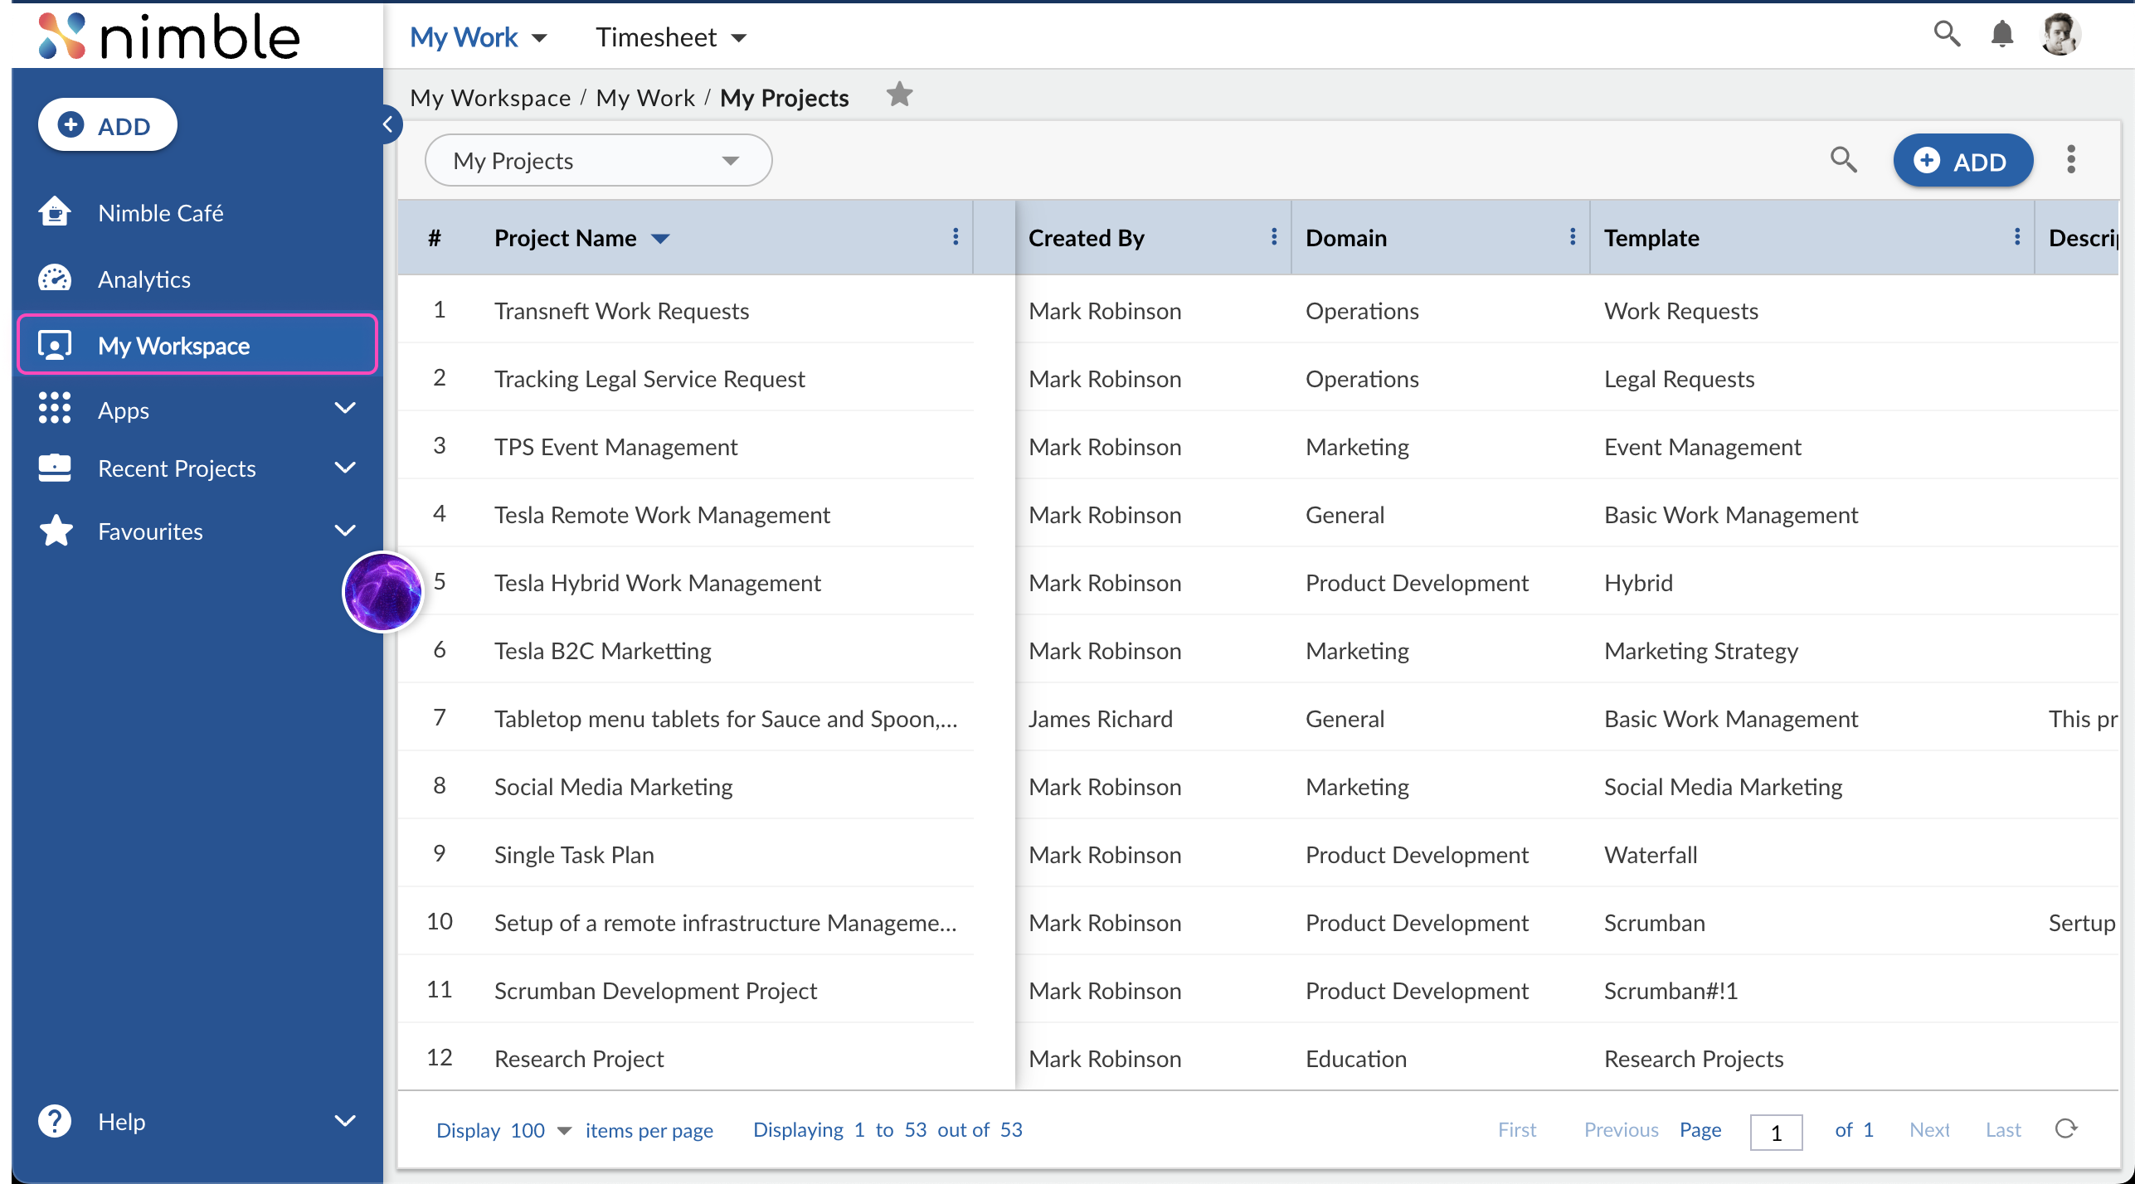Open the Timesheet menu
The width and height of the screenshot is (2135, 1184).
coord(670,36)
